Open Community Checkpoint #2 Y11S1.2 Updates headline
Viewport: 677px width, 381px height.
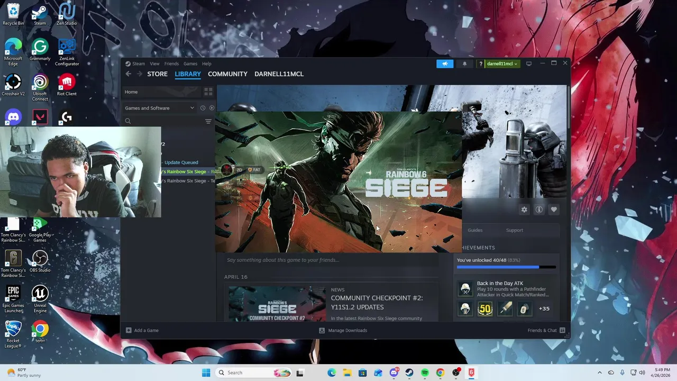coord(377,303)
